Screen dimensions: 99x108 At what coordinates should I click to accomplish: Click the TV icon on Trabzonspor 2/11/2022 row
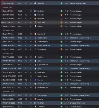(26, 95)
